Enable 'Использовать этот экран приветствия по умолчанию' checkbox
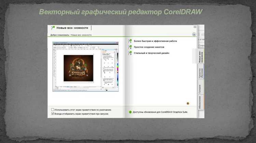This screenshot has width=256, height=143. [53, 110]
